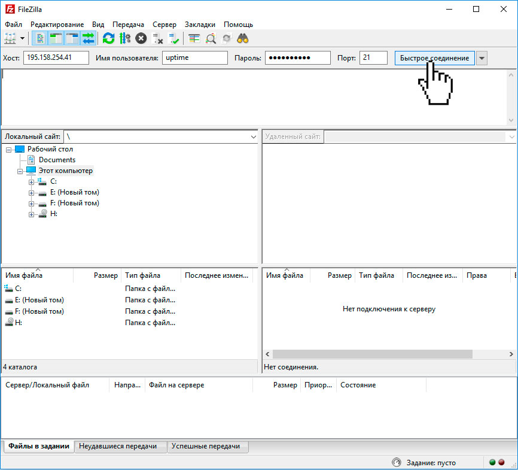Search files with binoculars icon
The image size is (518, 470).
click(x=243, y=39)
